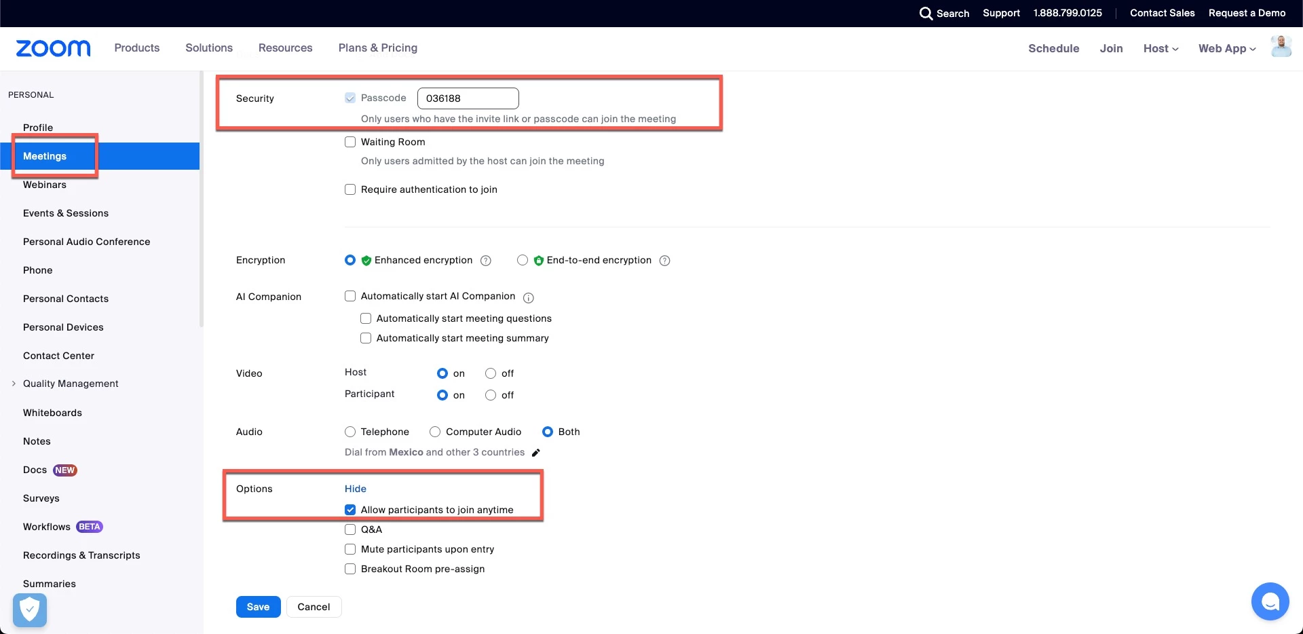Set Host video to on
1303x634 pixels.
(x=442, y=373)
